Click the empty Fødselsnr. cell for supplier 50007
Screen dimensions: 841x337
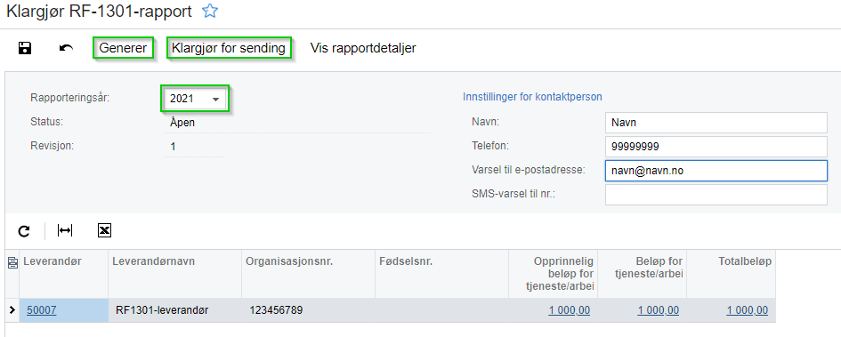tap(442, 309)
